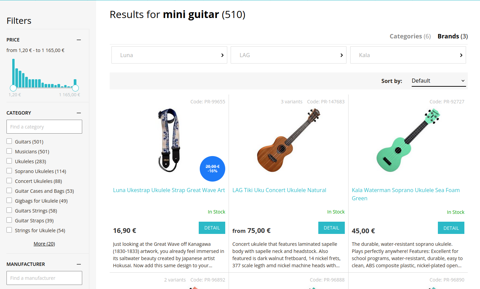The image size is (480, 289).
Task: Click the arrow on LAG brand tile
Action: pyautogui.click(x=341, y=55)
